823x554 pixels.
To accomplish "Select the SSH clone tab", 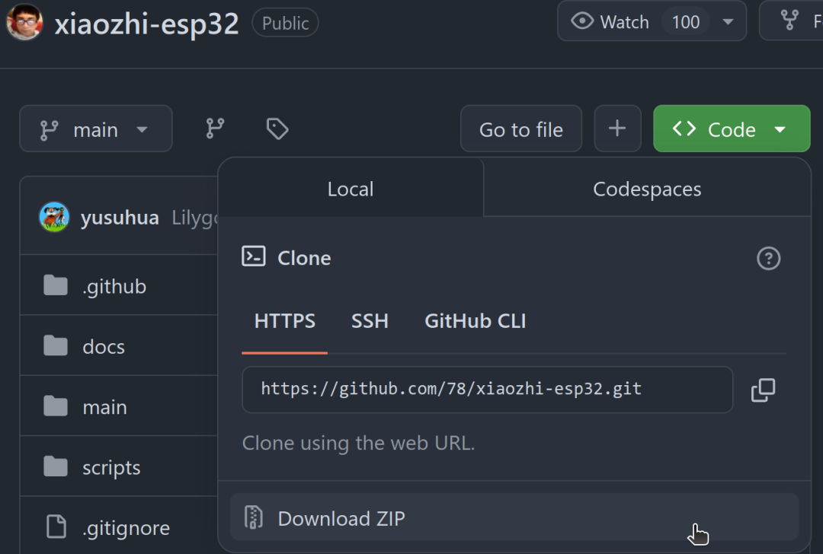I will 370,321.
